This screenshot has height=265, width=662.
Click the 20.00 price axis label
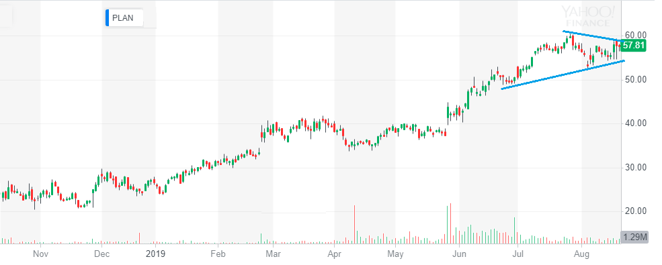coord(636,211)
